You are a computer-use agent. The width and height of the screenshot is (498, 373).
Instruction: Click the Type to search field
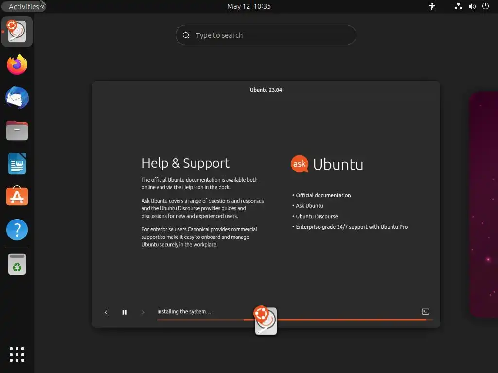[x=266, y=35]
